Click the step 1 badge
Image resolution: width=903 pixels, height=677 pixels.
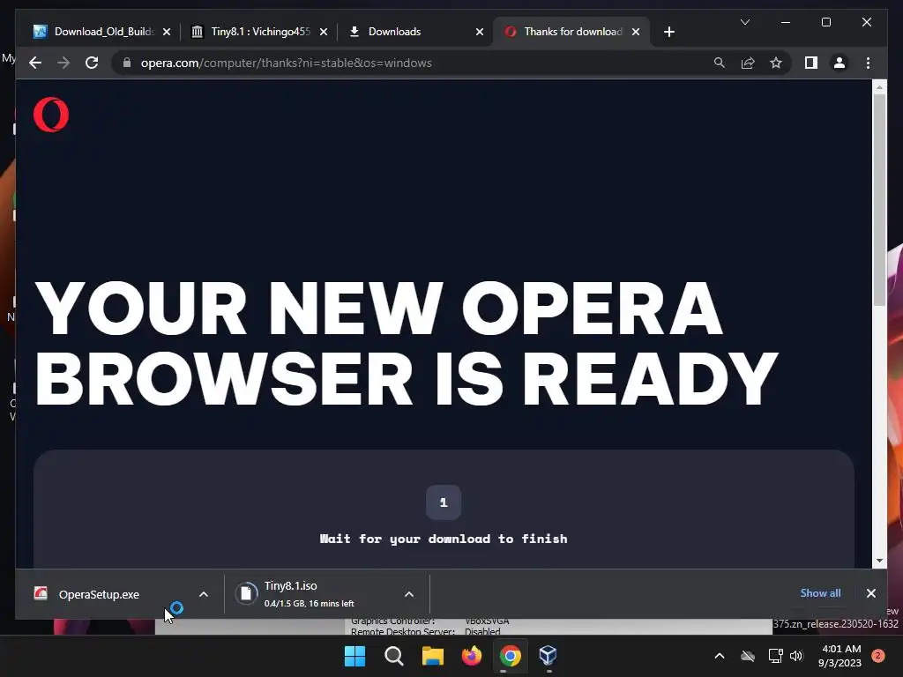pyautogui.click(x=444, y=502)
